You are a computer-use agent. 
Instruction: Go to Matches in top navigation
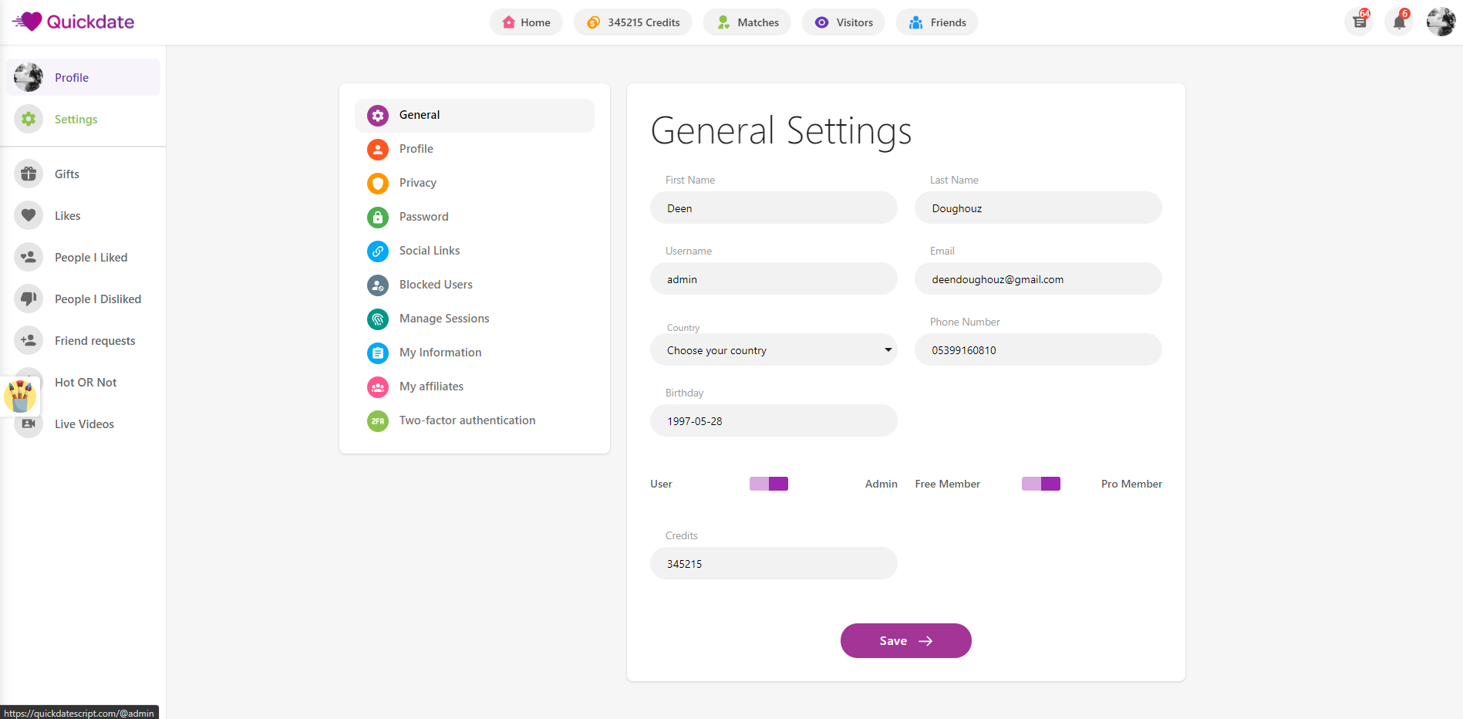(747, 22)
